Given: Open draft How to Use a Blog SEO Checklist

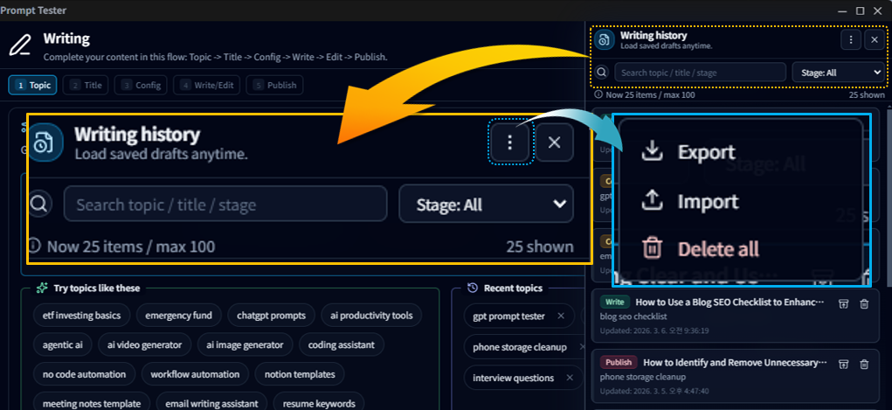Looking at the screenshot, I should click(730, 302).
